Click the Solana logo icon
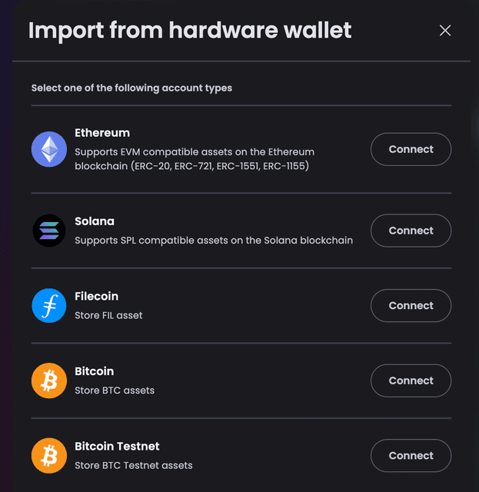Image resolution: width=479 pixels, height=492 pixels. click(x=49, y=230)
